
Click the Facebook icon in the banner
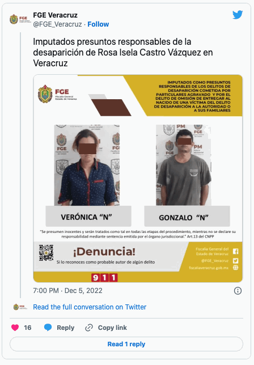coord(236,252)
